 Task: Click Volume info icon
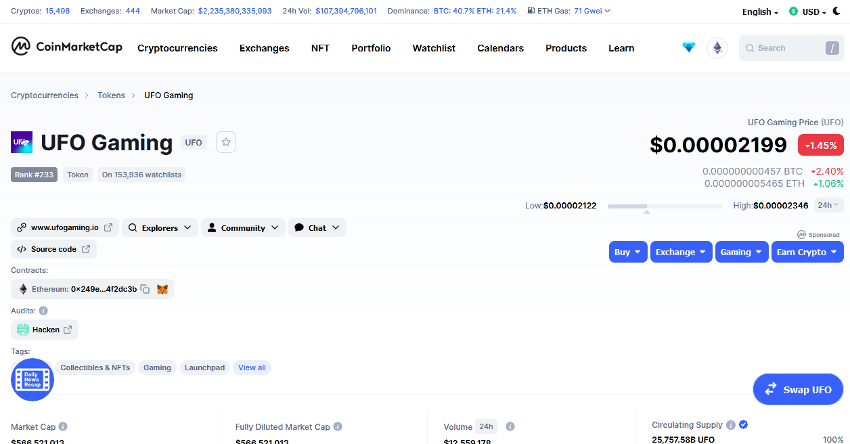(510, 426)
